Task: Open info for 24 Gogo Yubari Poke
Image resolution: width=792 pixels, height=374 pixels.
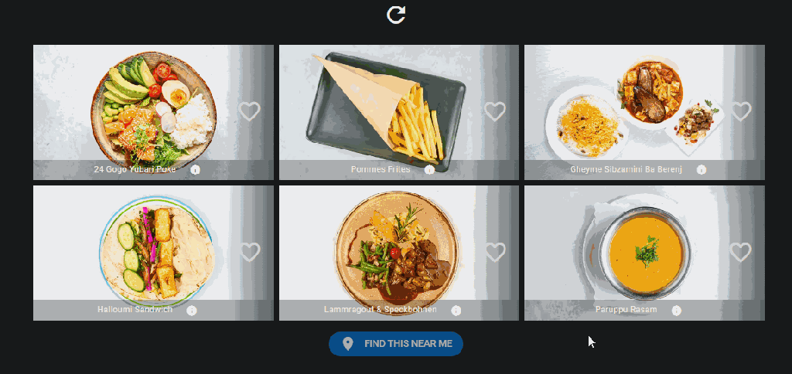Action: [x=196, y=169]
